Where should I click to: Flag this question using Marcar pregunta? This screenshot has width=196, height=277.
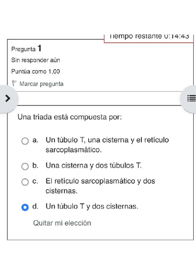(42, 84)
